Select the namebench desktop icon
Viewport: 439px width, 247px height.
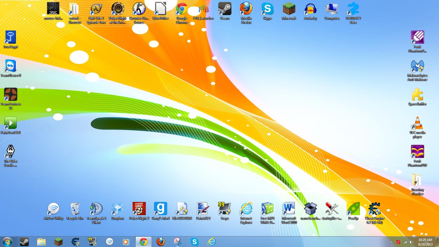click(310, 211)
